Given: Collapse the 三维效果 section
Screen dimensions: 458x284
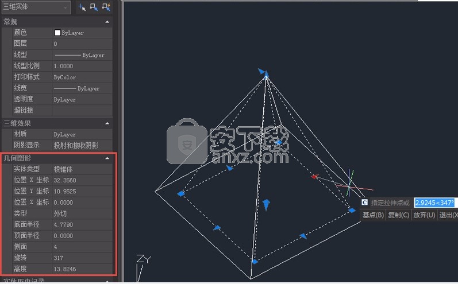Looking at the screenshot, I should (x=107, y=123).
